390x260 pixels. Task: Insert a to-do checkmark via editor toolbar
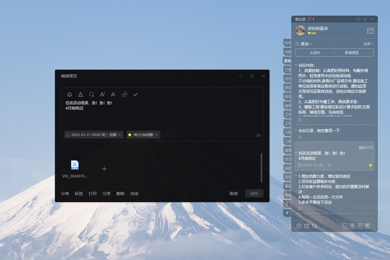135,94
